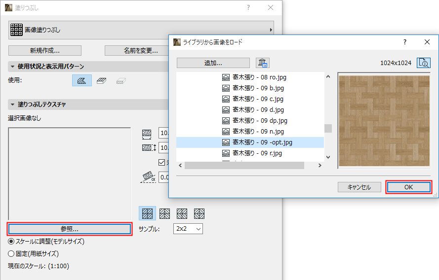Click the empty selected image preview box
Image resolution: width=439 pixels, height=280 pixels.
coord(70,174)
